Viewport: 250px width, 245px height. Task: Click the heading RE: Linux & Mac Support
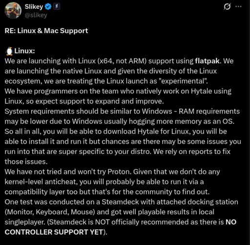46,31
